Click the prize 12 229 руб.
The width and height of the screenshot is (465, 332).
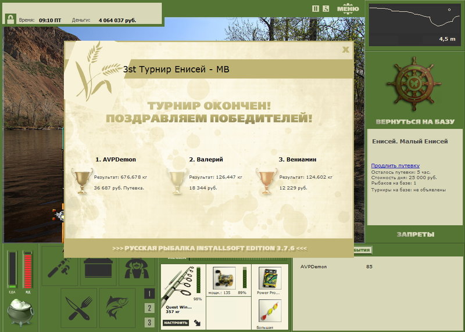(294, 188)
